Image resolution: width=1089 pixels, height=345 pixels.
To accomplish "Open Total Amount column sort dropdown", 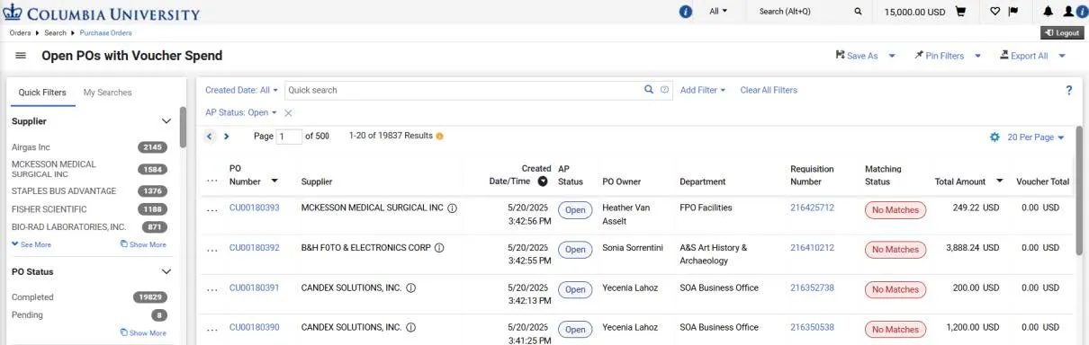I will click(999, 181).
